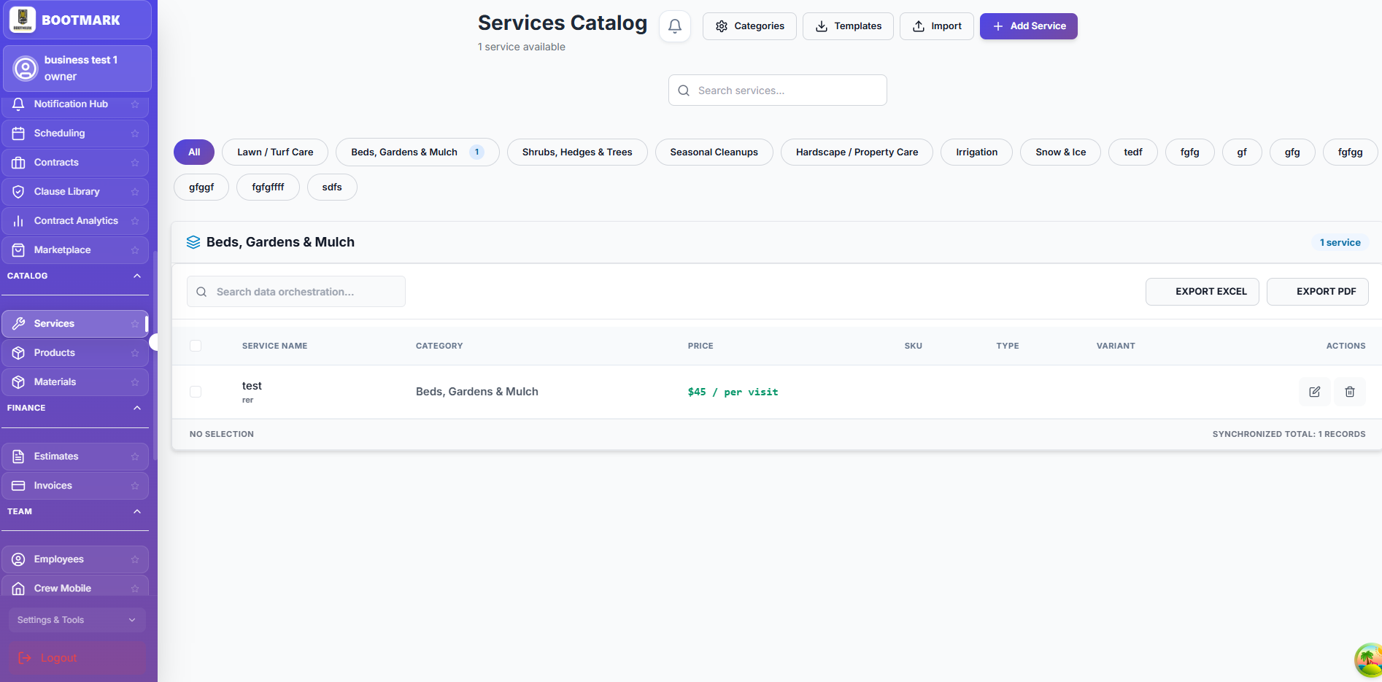Filter by Lawn / Turf Care category
The height and width of the screenshot is (682, 1382).
click(275, 152)
